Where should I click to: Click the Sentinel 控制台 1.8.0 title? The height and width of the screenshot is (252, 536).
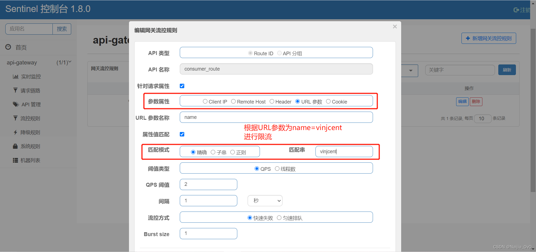pos(48,9)
